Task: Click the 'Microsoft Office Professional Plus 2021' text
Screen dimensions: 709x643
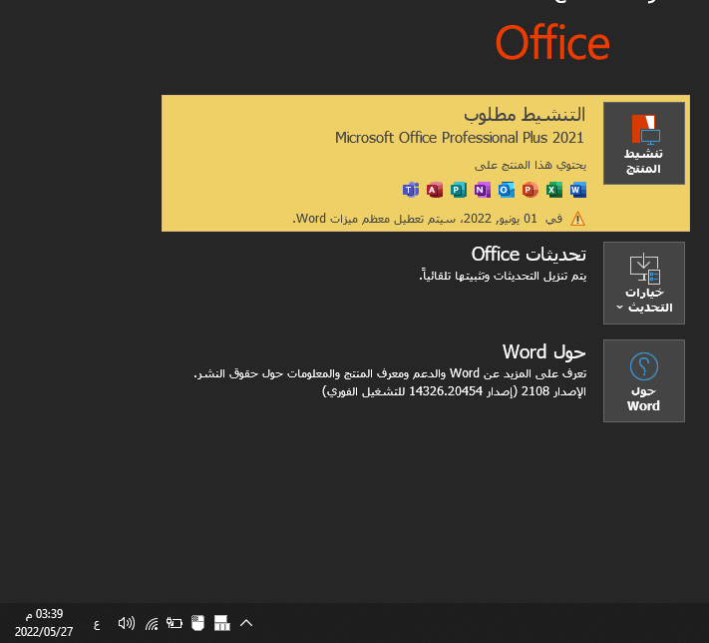Action: [x=460, y=138]
